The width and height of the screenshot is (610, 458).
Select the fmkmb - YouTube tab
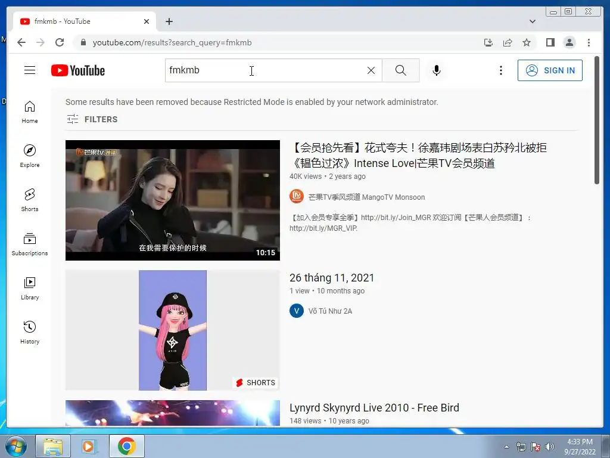point(84,21)
